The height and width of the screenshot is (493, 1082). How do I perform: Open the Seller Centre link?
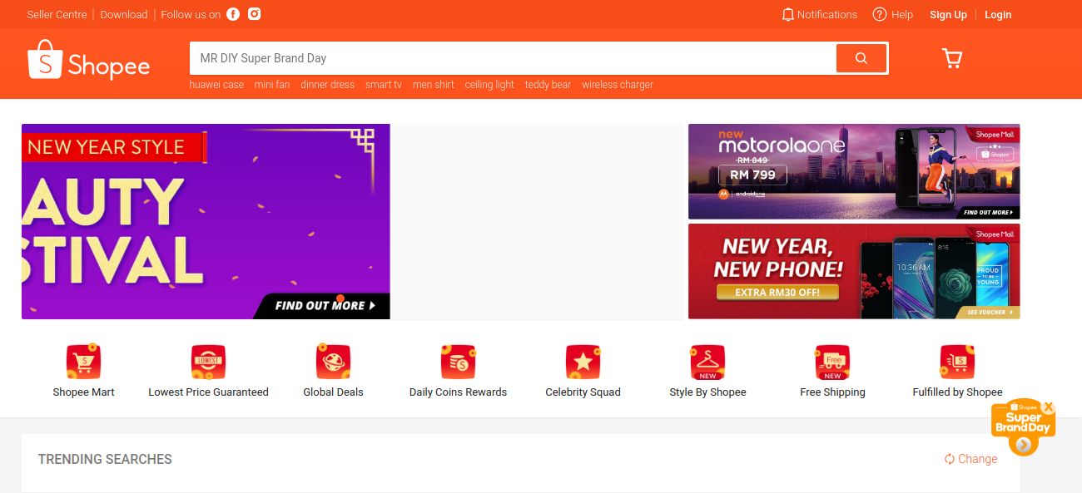click(57, 14)
